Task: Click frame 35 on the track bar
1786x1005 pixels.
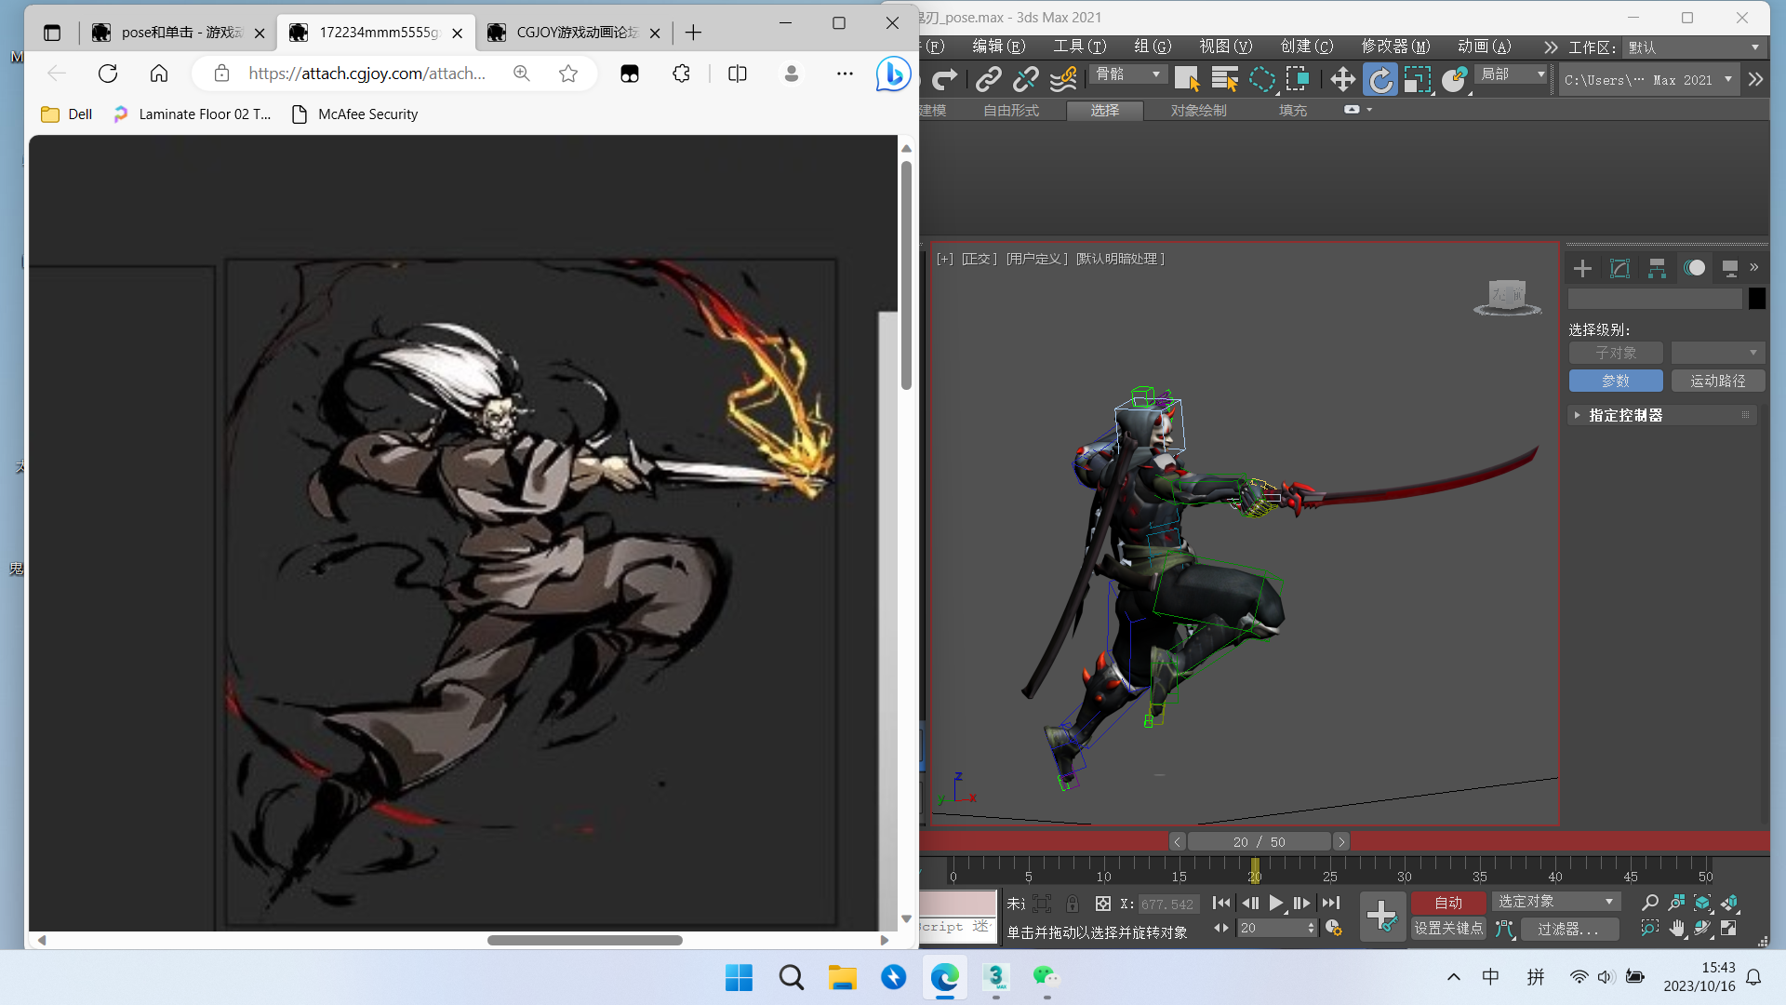Action: click(1479, 876)
